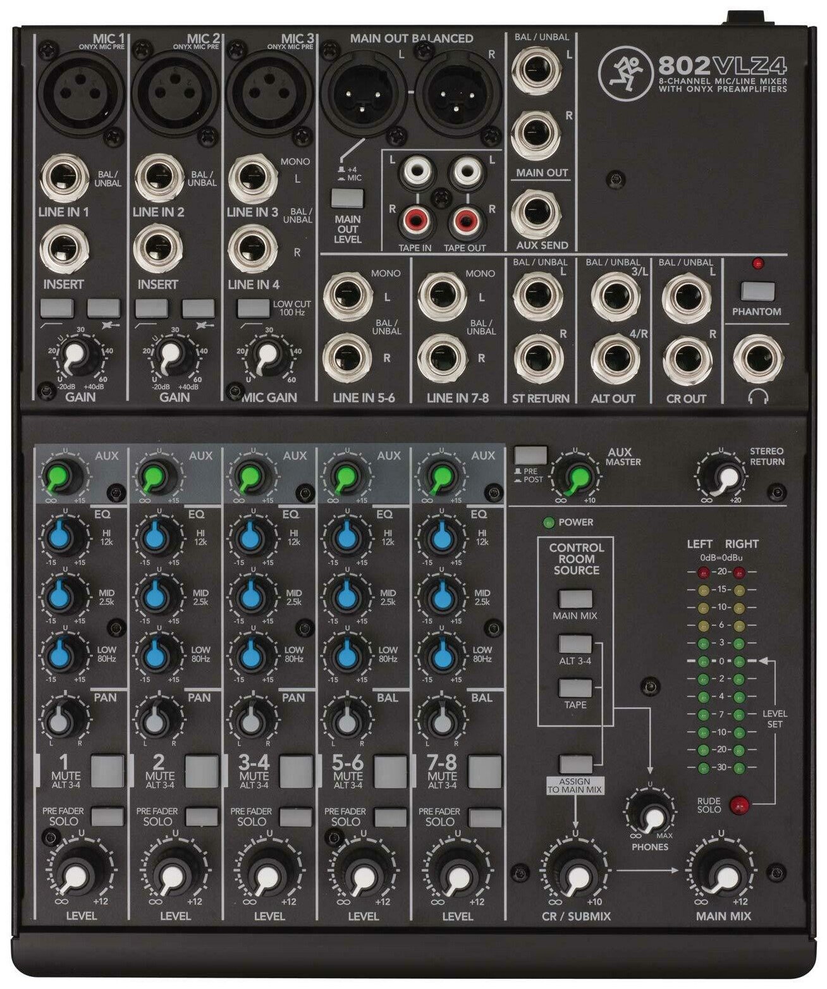Toggle channel 2 Hi-Z instrument switch
Screen dimensions: 827x989
pyautogui.click(x=198, y=308)
